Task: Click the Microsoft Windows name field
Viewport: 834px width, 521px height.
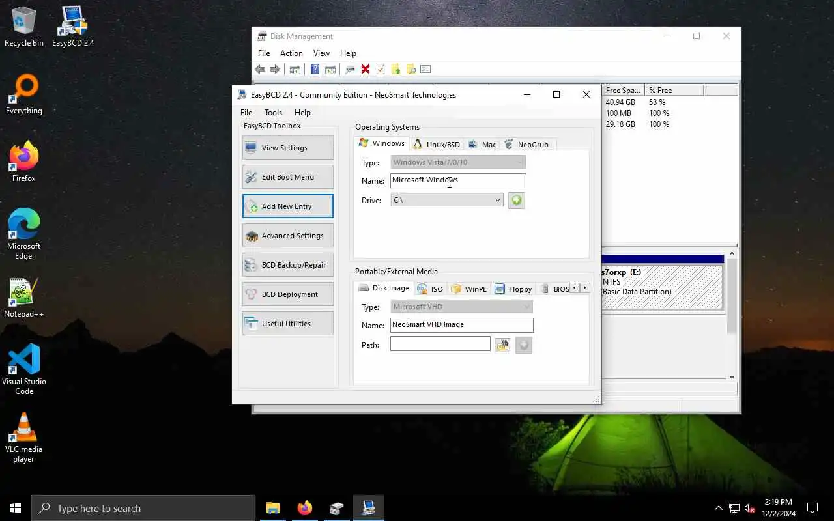Action: (458, 180)
